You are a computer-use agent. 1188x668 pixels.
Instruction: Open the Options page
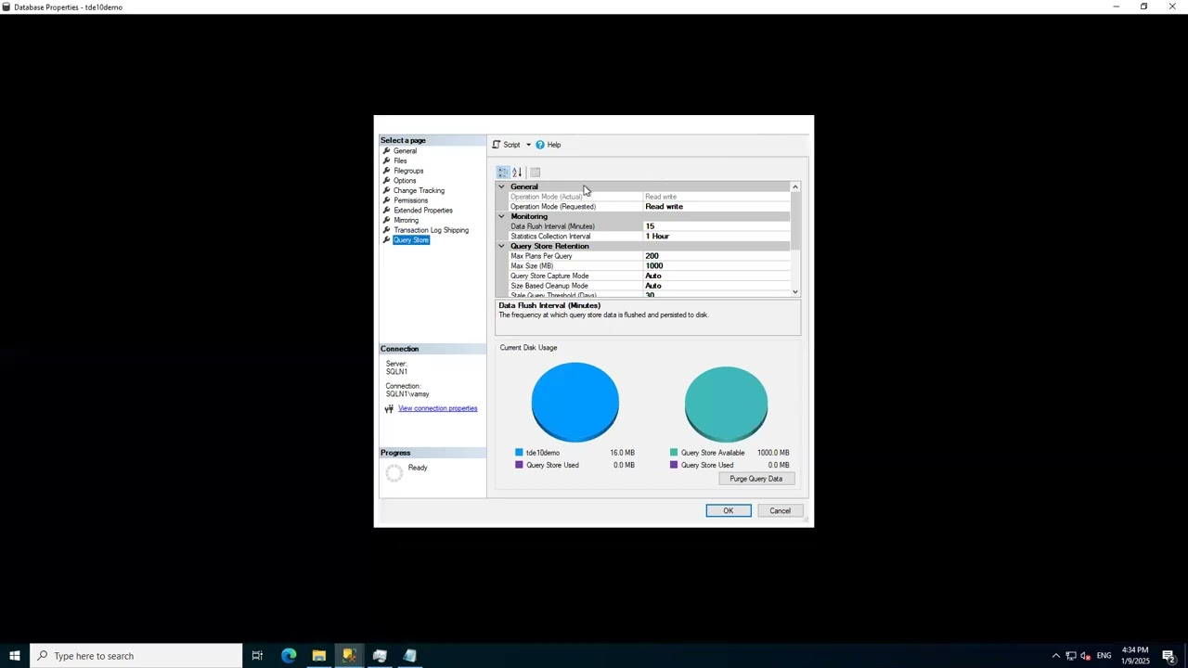point(405,181)
